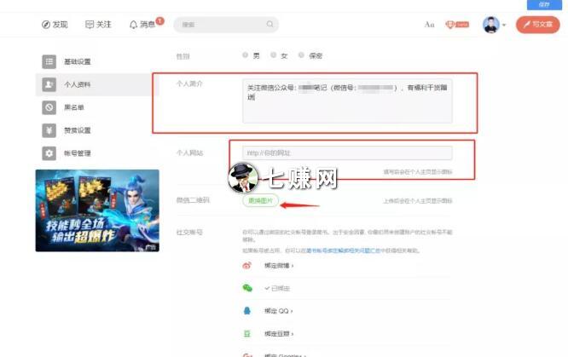This screenshot has width=568, height=357.
Task: Open 消息 notifications with bell icon
Action: click(142, 25)
